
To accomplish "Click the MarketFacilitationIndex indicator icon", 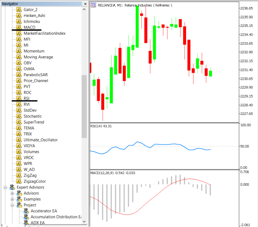I will click(19, 33).
